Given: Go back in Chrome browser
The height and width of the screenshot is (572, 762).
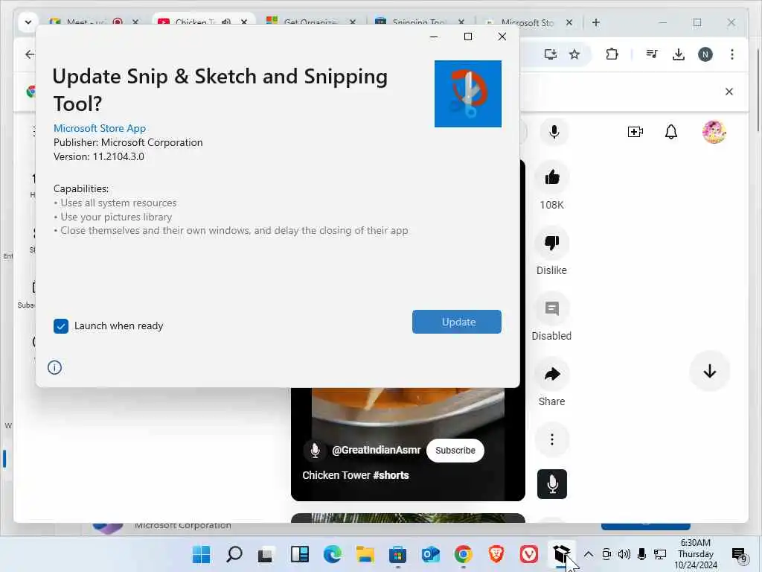Looking at the screenshot, I should 30,54.
